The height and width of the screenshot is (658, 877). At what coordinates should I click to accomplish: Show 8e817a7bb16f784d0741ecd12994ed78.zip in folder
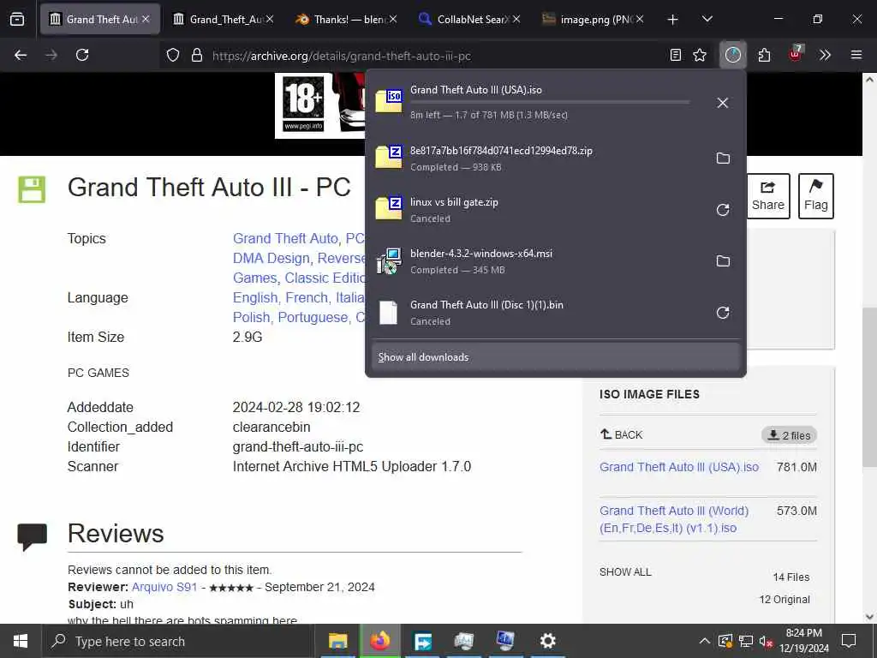[x=723, y=159]
